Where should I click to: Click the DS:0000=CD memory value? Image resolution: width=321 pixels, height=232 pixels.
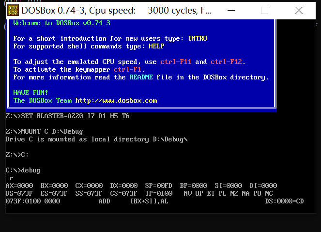284,201
